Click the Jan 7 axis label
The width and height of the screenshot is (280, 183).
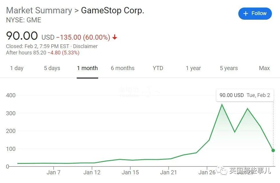[x=54, y=172]
